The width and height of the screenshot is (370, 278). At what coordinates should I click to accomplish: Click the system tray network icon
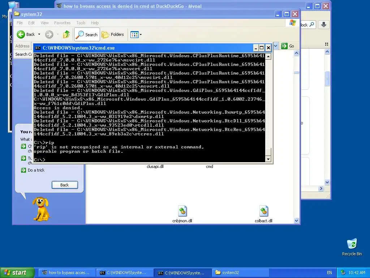(x=343, y=273)
